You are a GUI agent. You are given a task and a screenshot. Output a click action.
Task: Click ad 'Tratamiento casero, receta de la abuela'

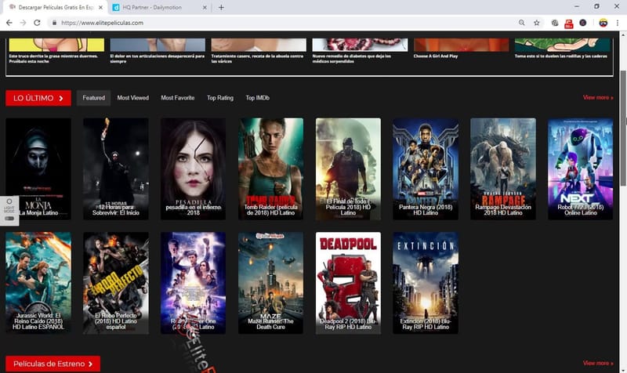(259, 51)
